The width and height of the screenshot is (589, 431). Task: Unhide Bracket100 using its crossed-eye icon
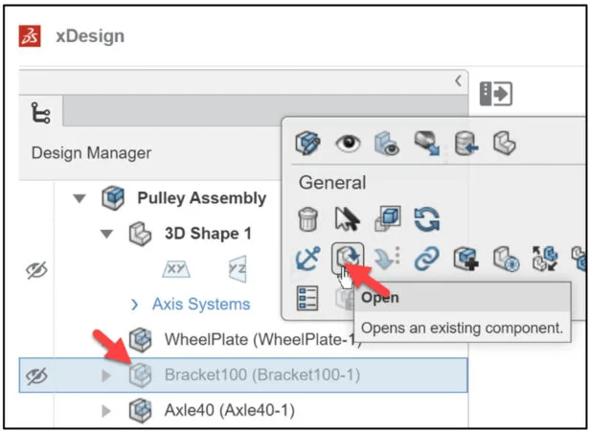(x=36, y=374)
